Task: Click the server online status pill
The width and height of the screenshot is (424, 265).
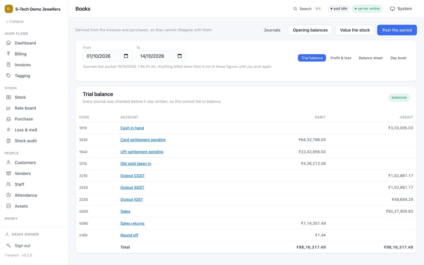Action: (x=367, y=8)
